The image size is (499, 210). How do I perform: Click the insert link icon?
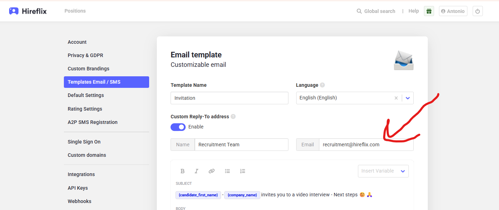(x=212, y=171)
